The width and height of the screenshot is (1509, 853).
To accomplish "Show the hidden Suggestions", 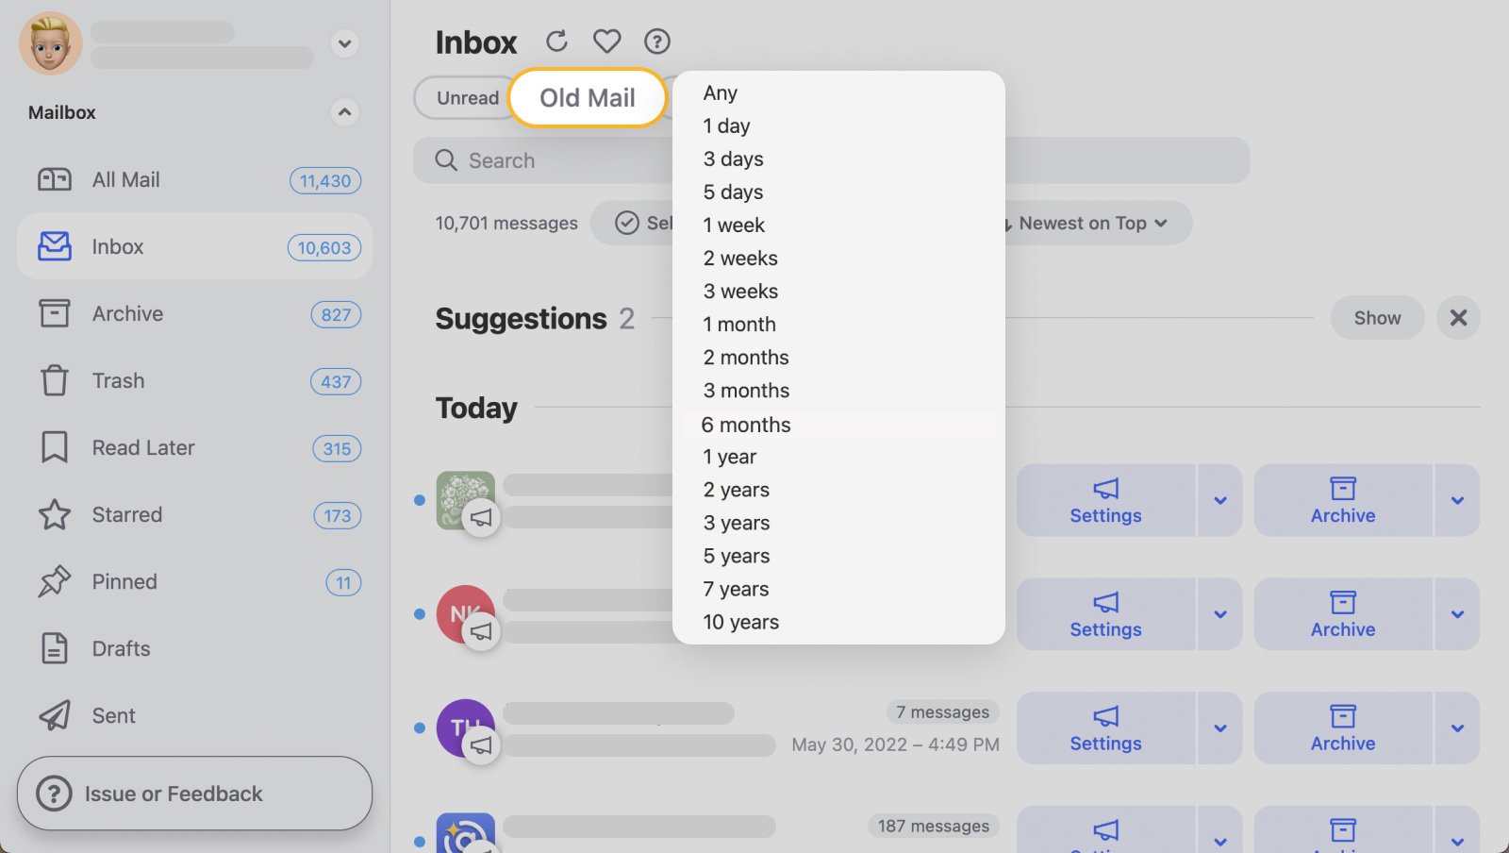I will [1376, 318].
